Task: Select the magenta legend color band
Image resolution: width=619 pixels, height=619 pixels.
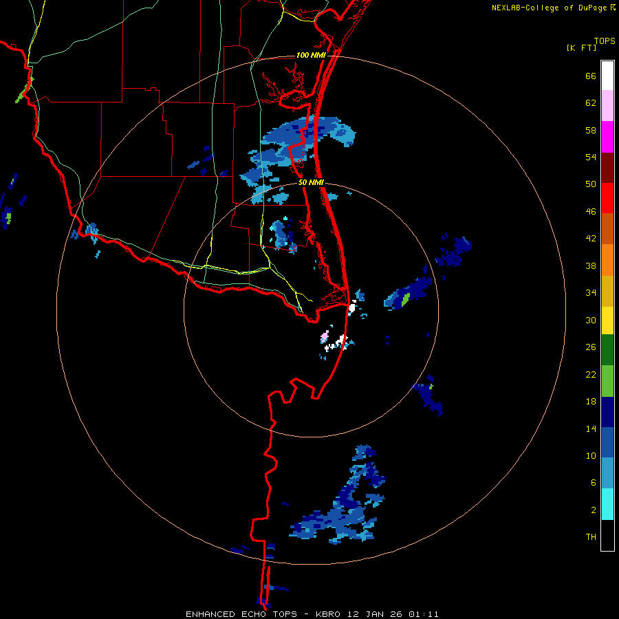Action: (607, 137)
